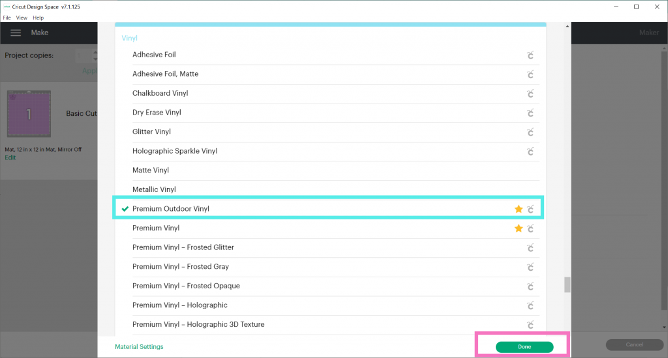Click the Done button

click(x=524, y=347)
